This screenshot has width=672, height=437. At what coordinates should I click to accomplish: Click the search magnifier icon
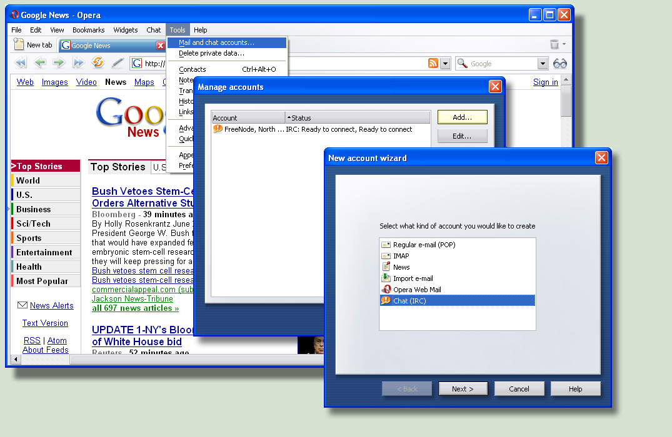(x=462, y=63)
